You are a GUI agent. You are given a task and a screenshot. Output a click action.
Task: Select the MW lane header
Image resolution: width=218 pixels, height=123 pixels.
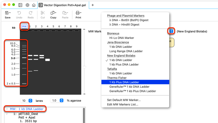pos(24,26)
